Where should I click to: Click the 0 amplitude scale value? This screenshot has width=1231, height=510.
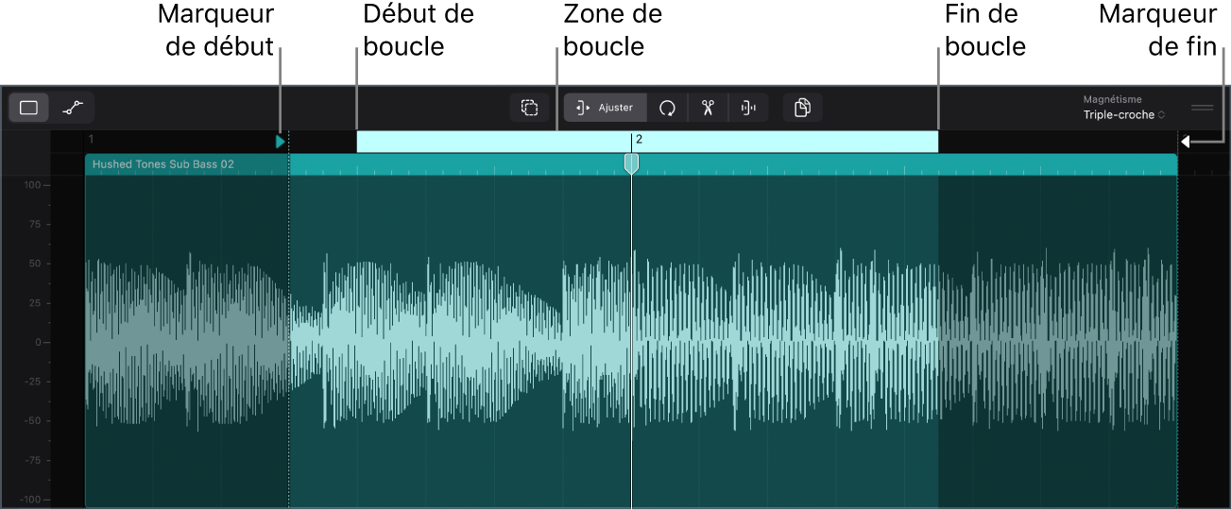[x=37, y=343]
